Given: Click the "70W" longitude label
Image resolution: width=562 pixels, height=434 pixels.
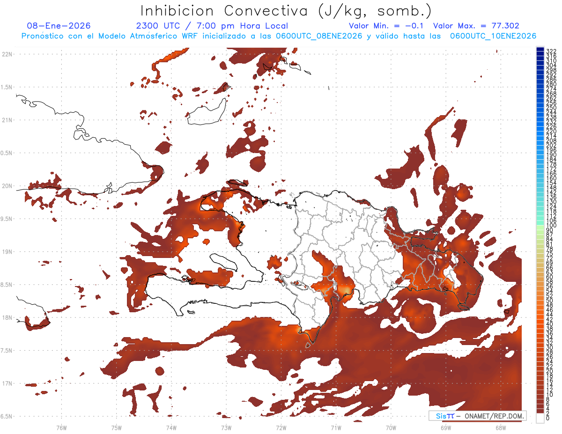Looking at the screenshot, I should (x=391, y=427).
